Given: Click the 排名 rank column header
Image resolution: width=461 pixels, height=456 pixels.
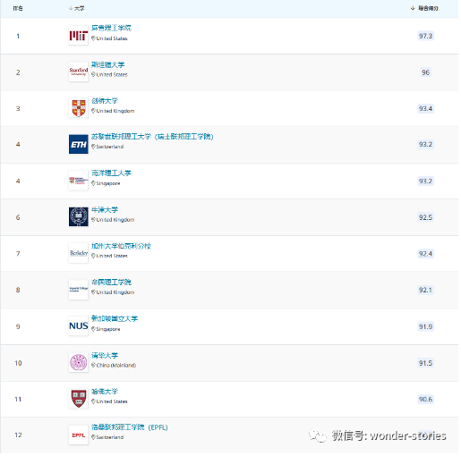Looking at the screenshot, I should point(18,8).
